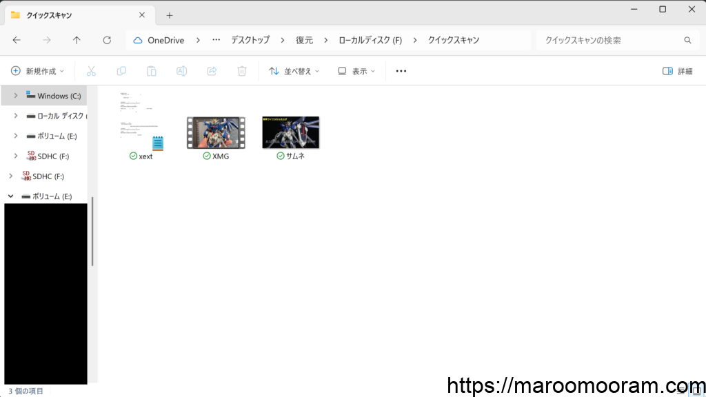Click the navigation pane scrollbar

[x=92, y=232]
